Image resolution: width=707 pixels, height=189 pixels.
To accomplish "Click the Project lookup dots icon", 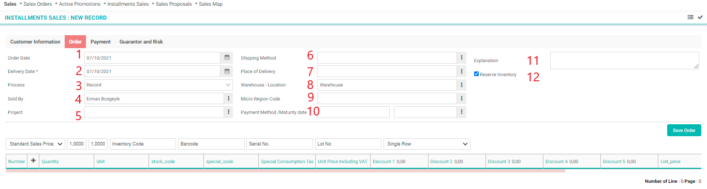I will click(228, 112).
